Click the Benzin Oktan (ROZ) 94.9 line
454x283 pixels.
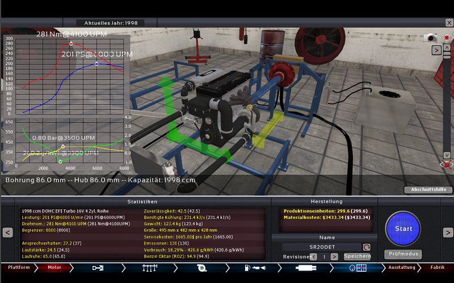176,256
